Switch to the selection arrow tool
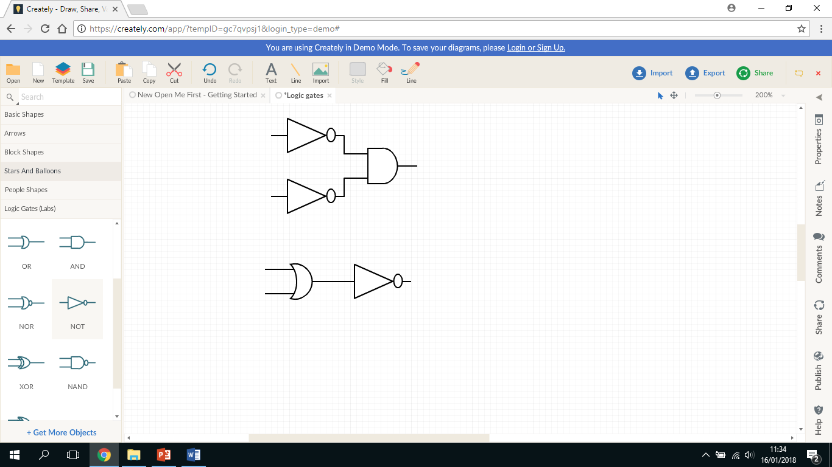This screenshot has height=467, width=832. (660, 95)
